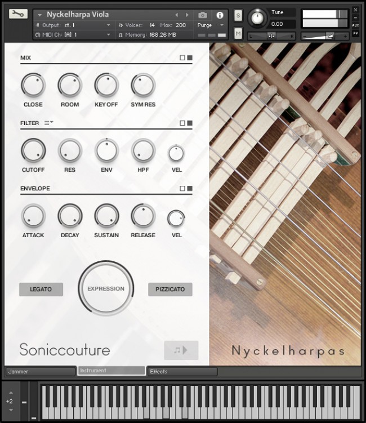Solo the instrument with the S button
The image size is (366, 423).
click(x=238, y=15)
